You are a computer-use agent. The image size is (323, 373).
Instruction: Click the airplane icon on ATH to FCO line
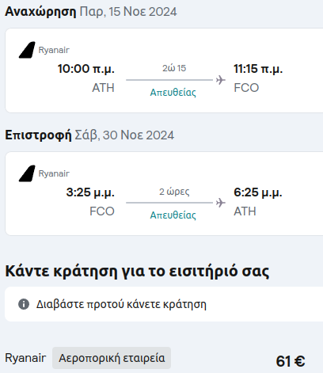point(221,80)
